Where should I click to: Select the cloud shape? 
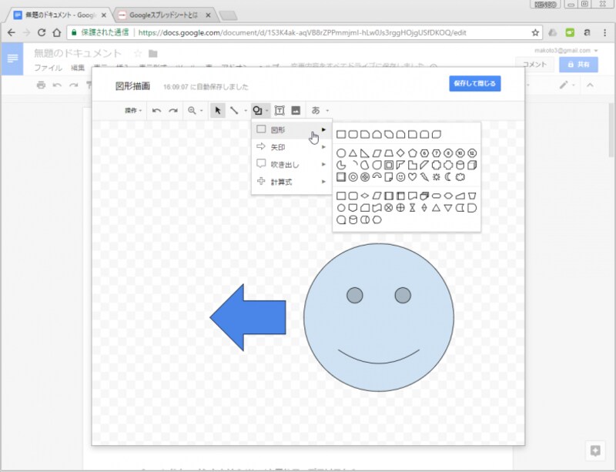(460, 176)
